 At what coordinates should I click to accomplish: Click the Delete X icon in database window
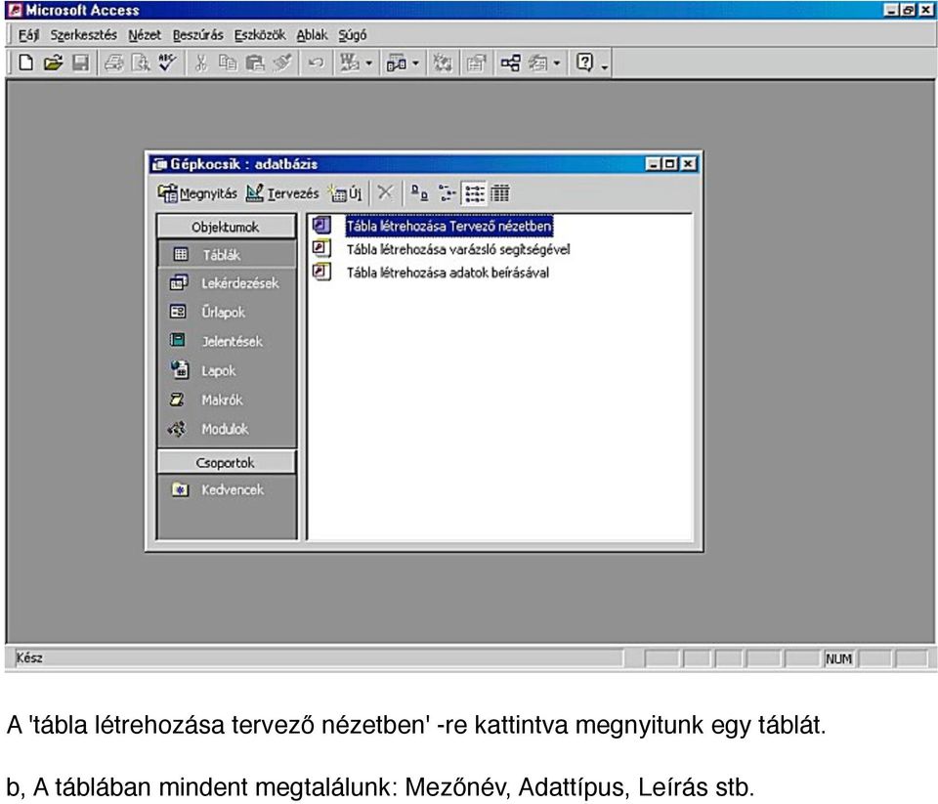click(x=385, y=192)
